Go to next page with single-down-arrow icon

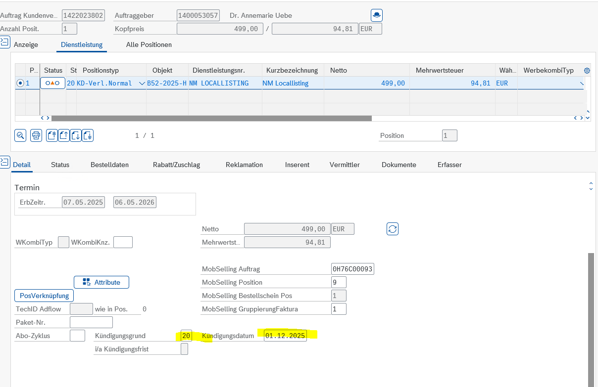pyautogui.click(x=76, y=135)
